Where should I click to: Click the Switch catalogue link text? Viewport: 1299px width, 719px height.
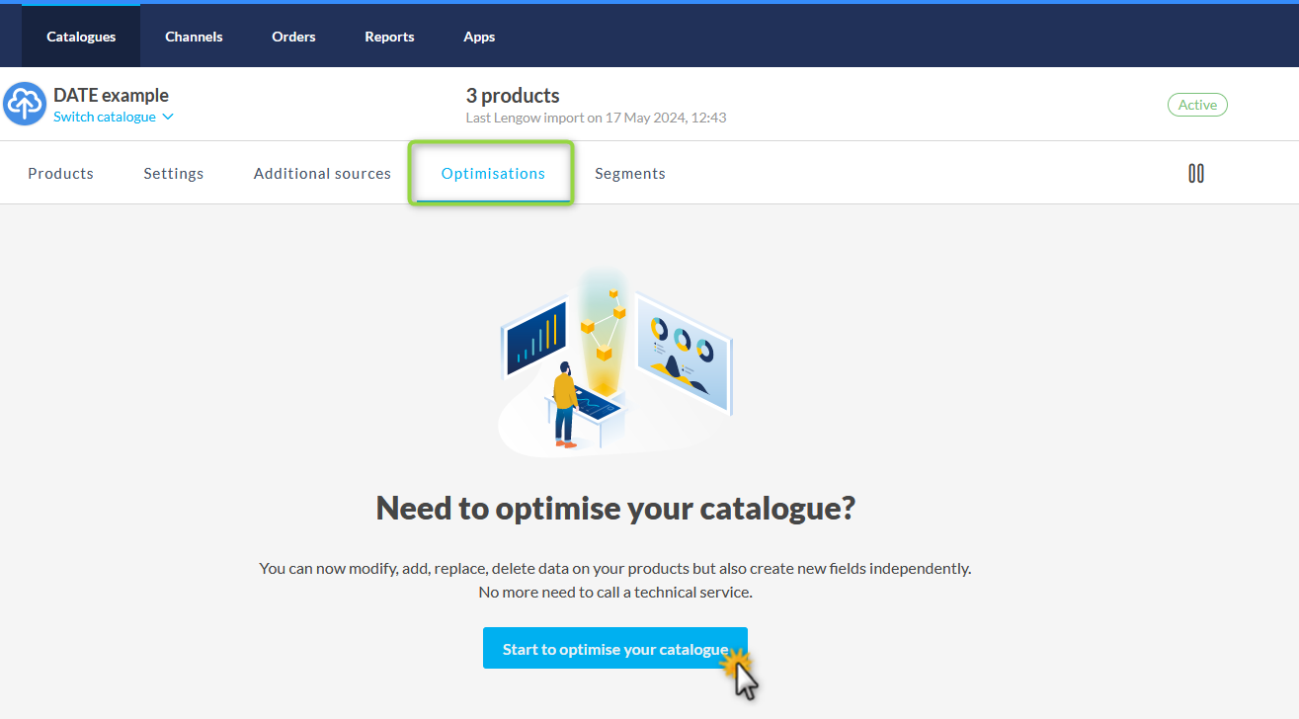104,117
